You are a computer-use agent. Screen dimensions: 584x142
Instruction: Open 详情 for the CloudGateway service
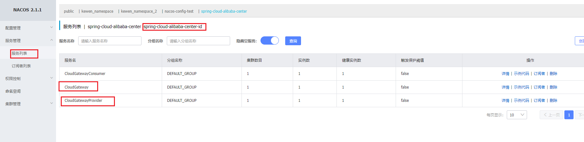(x=506, y=87)
